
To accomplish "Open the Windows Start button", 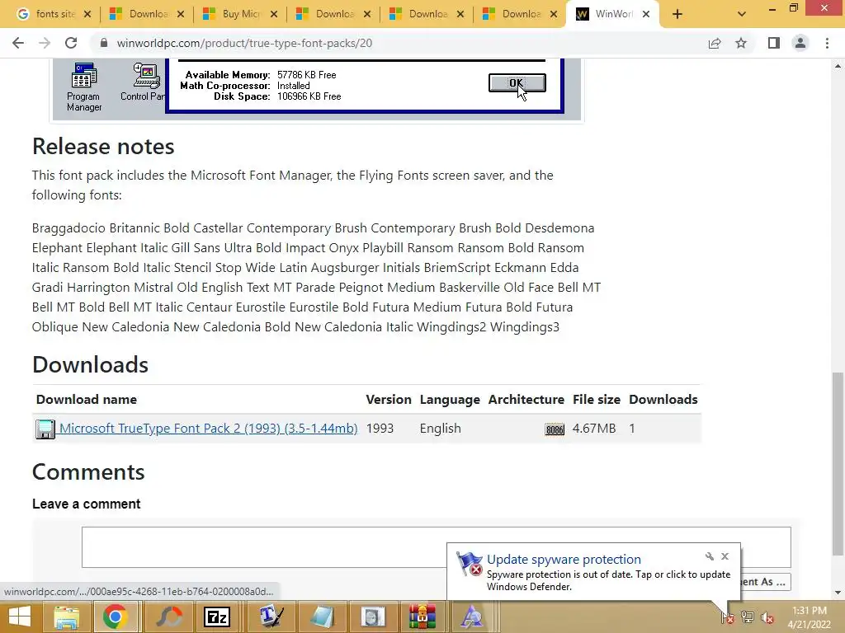I will pyautogui.click(x=20, y=617).
